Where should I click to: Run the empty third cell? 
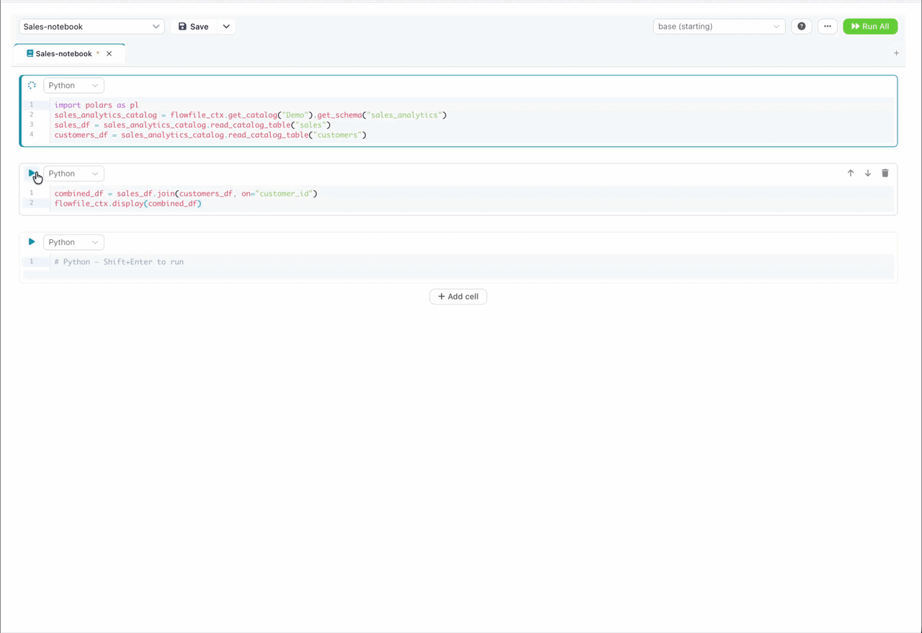pos(32,242)
